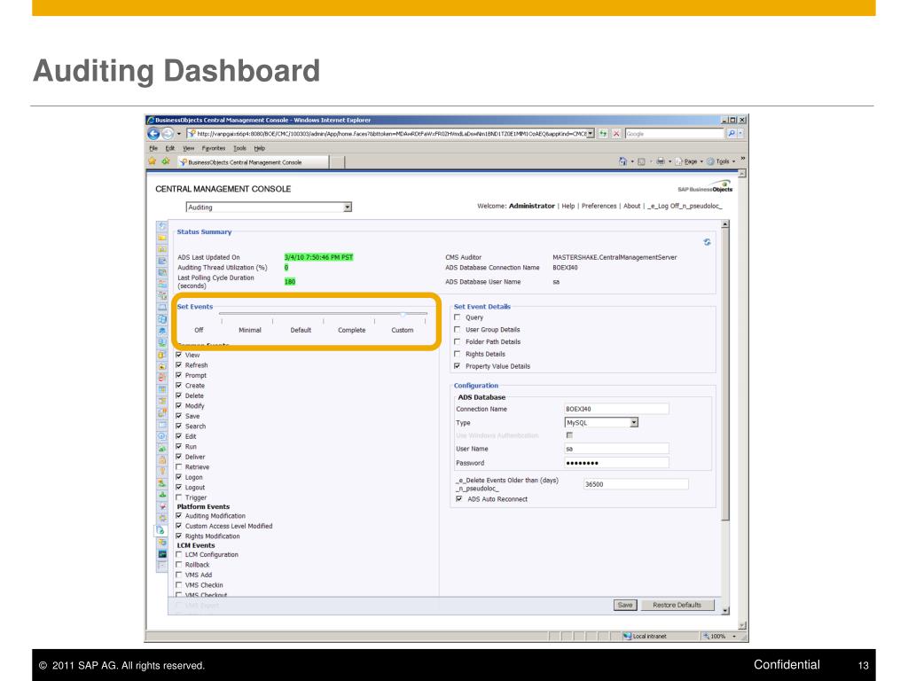Open the Preferences link

[x=599, y=206]
